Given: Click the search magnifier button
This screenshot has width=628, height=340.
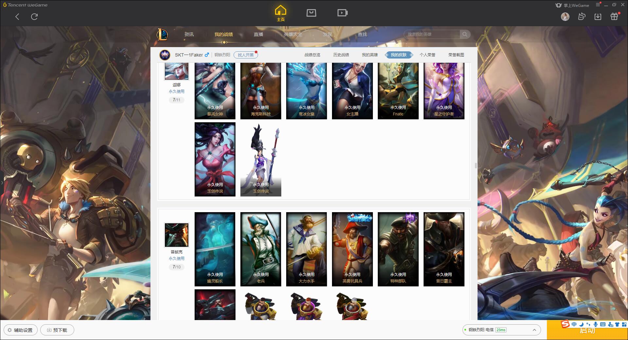Looking at the screenshot, I should 465,34.
